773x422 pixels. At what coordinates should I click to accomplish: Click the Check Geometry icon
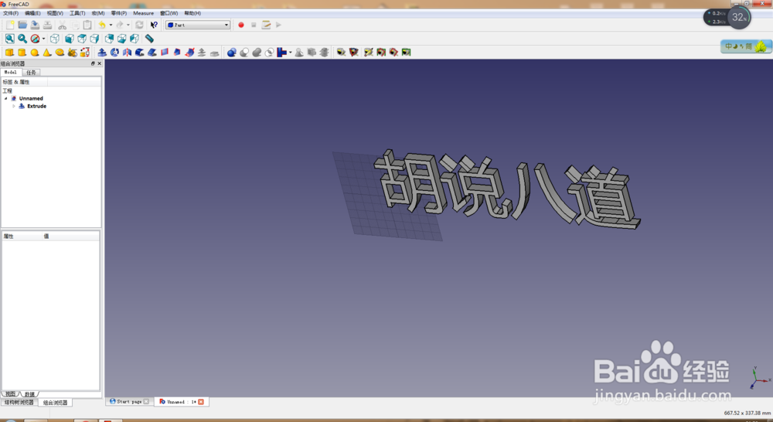pyautogui.click(x=298, y=53)
